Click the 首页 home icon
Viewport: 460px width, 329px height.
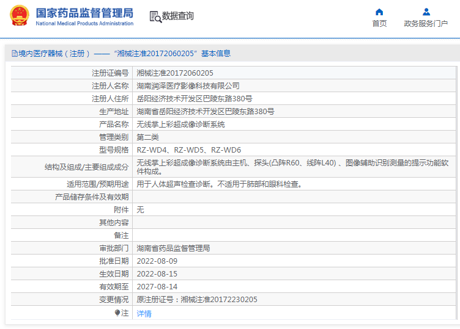point(379,12)
